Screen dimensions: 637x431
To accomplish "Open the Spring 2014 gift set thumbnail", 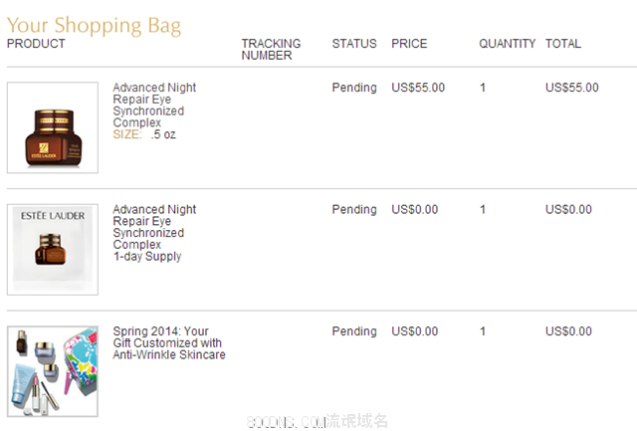I will 53,371.
